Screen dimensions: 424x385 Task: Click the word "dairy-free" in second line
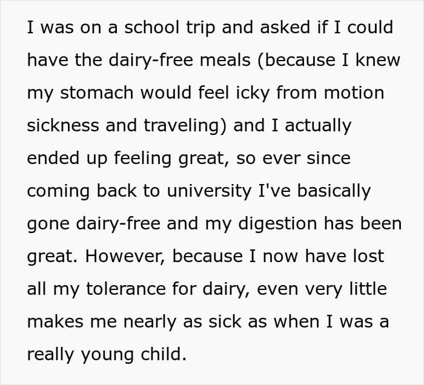[151, 61]
